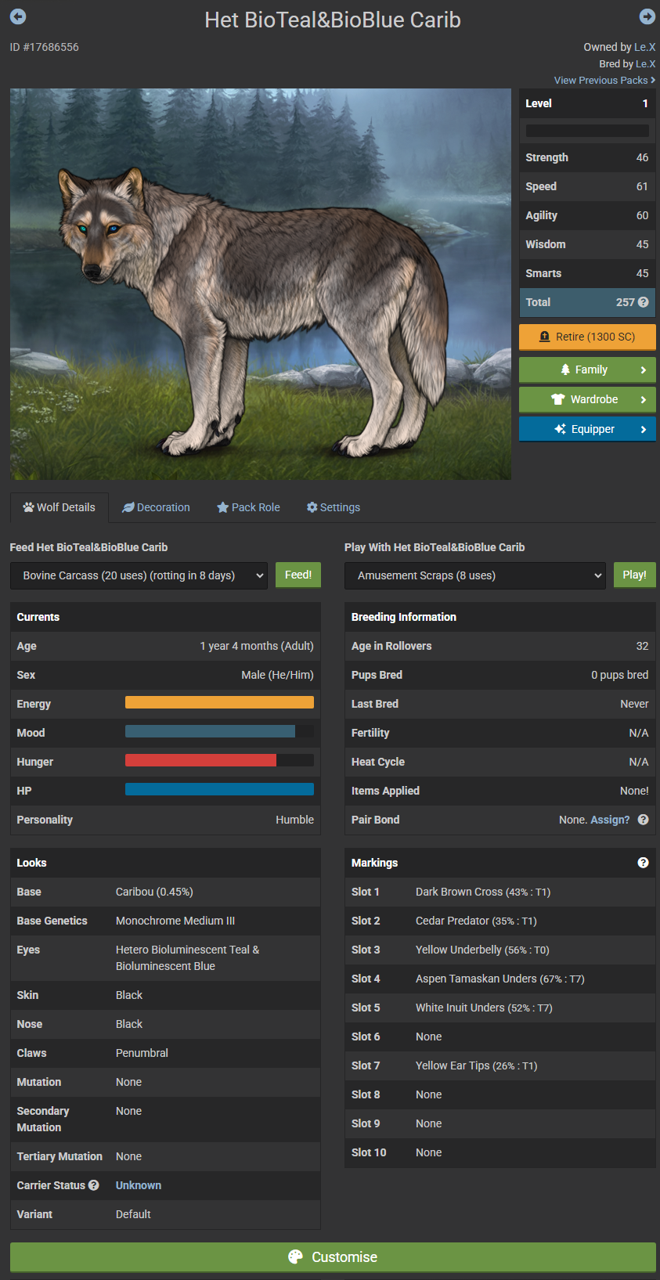Click the Energy bar
Image resolution: width=660 pixels, height=1280 pixels.
219,703
